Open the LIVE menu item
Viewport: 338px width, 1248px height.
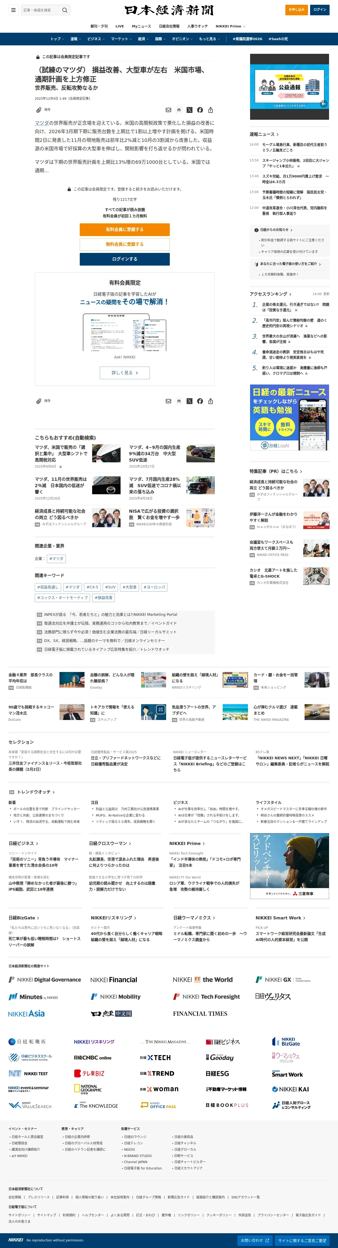pyautogui.click(x=120, y=26)
